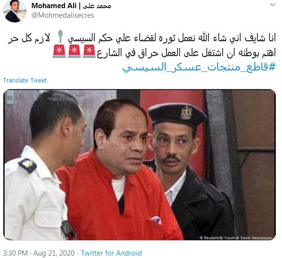Open the tweet options chevron menu
Screen dimensions: 282x258
[273, 5]
